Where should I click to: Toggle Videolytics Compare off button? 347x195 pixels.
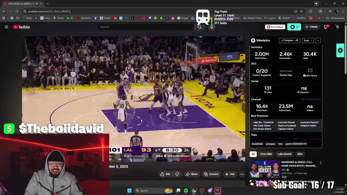290,40
